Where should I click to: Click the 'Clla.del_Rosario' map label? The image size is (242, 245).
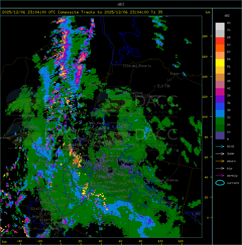[137, 66]
